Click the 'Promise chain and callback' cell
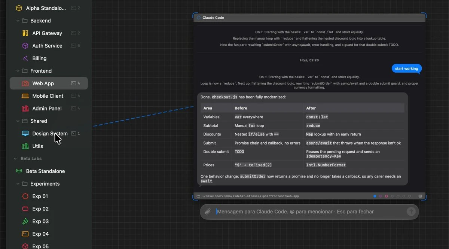This screenshot has width=449, height=249. [268, 143]
